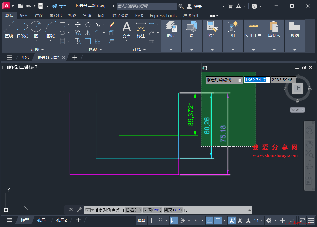Open the rectangle tool dropdown arrow
Image resolution: width=317 pixels, height=227 pixels.
pyautogui.click(x=69, y=24)
